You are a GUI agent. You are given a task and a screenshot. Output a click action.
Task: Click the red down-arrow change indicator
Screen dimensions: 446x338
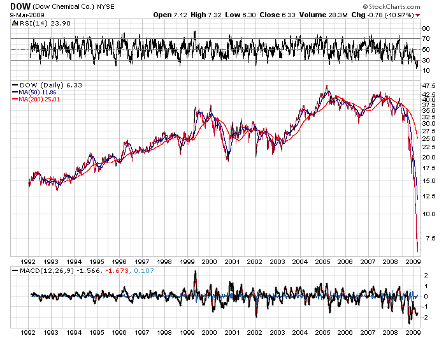coord(417,15)
